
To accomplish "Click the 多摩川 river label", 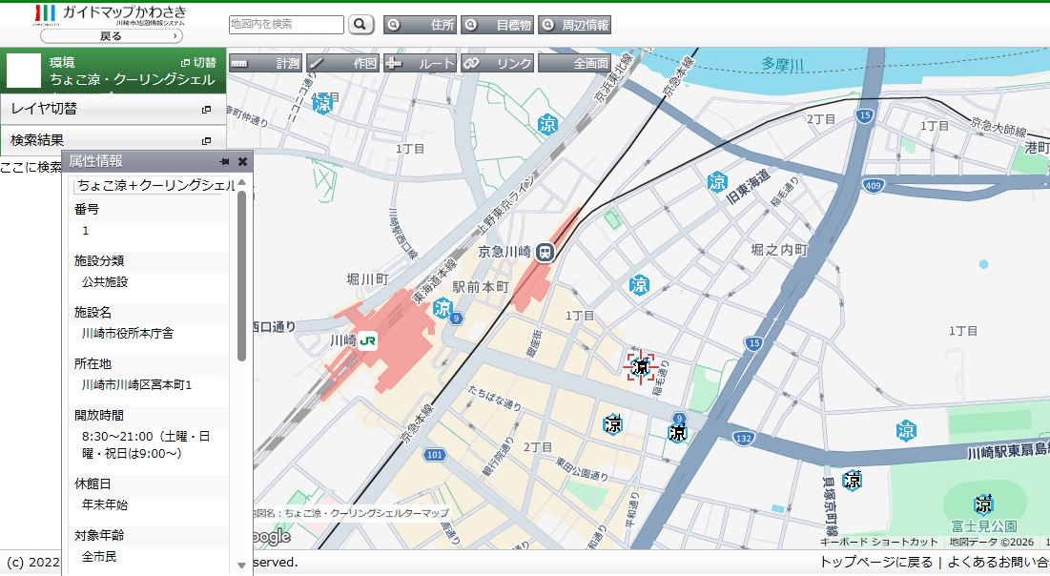I will (782, 64).
